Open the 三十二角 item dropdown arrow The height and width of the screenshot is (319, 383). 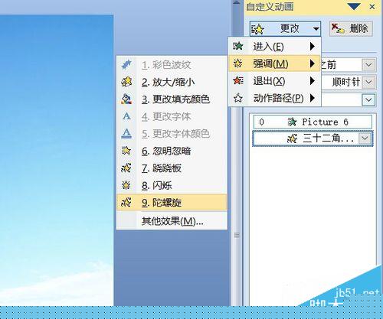(365, 138)
